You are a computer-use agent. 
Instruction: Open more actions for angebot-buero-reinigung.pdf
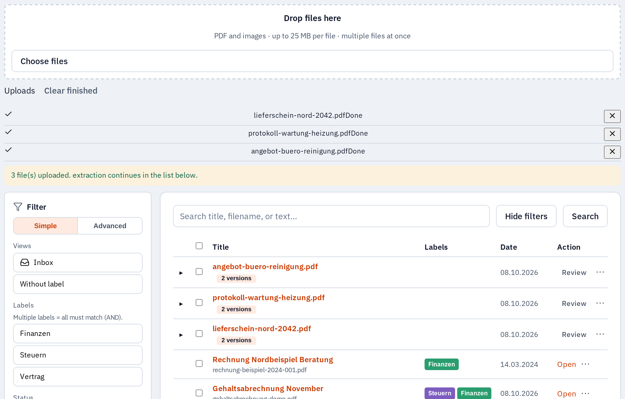pyautogui.click(x=600, y=272)
